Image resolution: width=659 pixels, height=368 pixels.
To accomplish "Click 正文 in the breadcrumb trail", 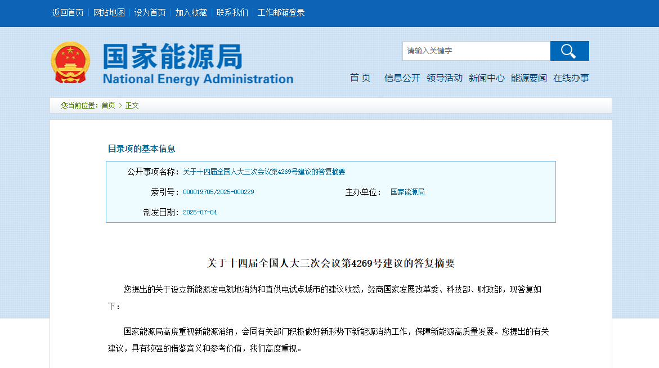I will (x=132, y=105).
